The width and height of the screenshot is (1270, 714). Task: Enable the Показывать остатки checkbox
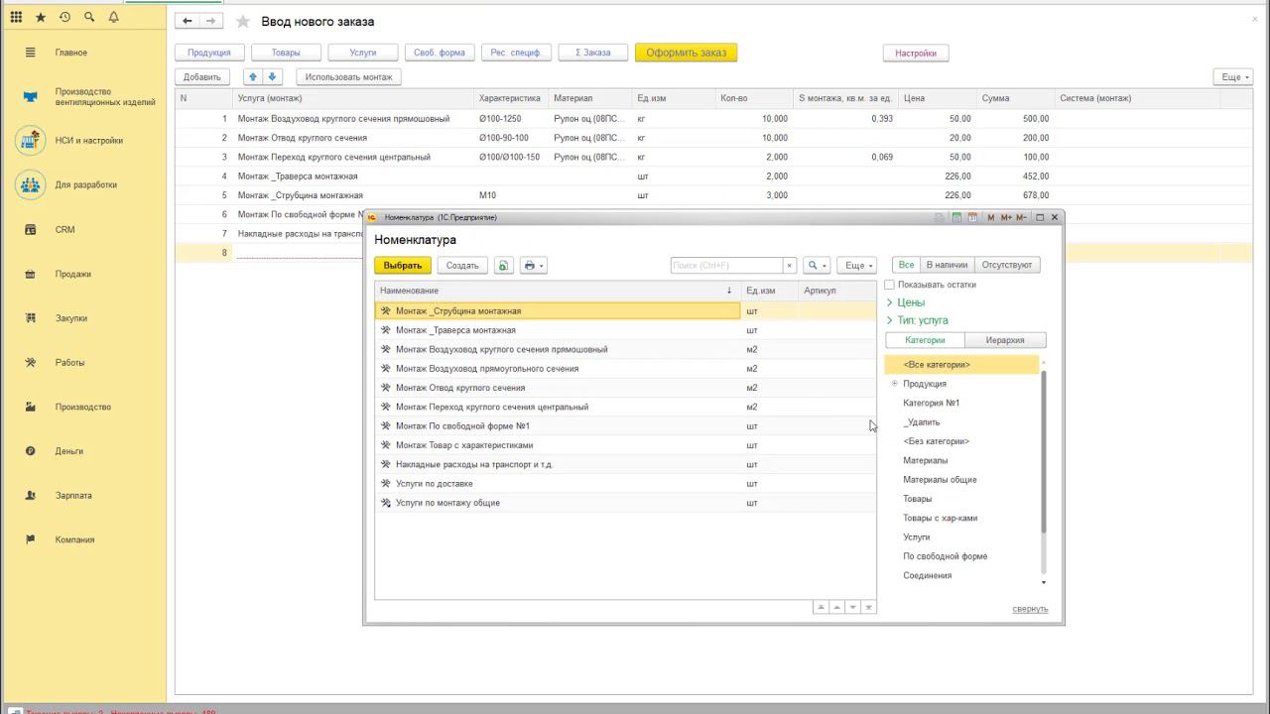890,285
